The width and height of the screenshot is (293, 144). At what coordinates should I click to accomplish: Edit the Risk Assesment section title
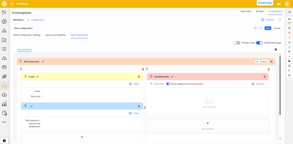[43, 62]
